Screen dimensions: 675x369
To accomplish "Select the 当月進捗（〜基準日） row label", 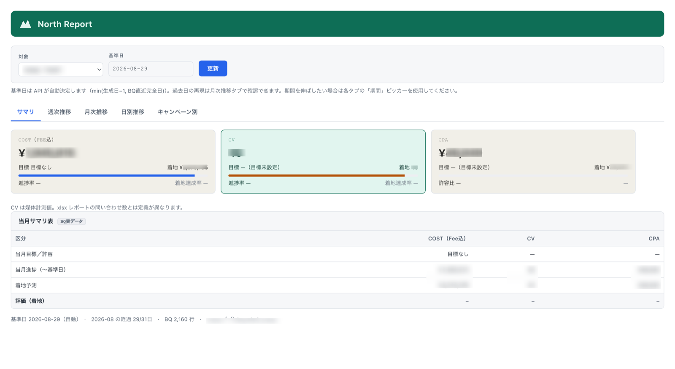I will pos(40,270).
